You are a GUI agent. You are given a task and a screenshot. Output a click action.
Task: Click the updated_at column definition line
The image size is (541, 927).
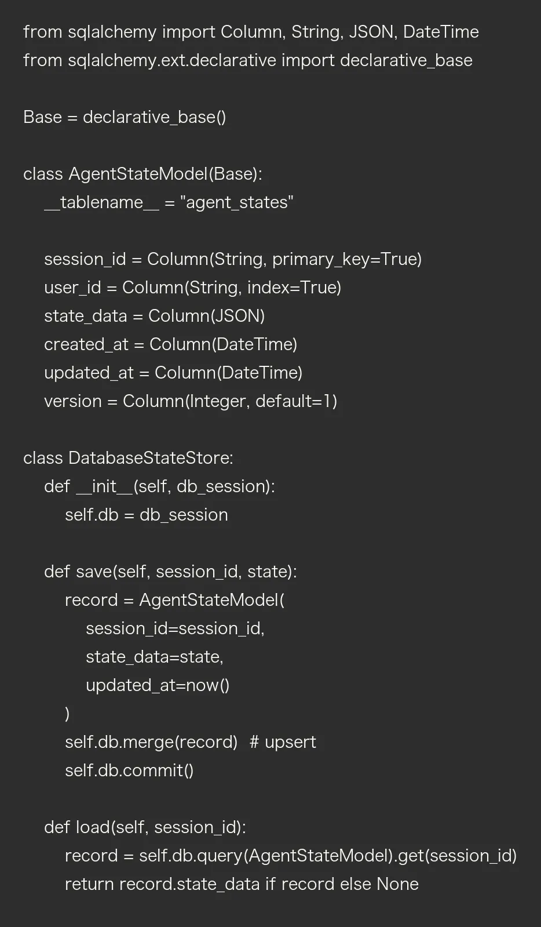tap(173, 373)
